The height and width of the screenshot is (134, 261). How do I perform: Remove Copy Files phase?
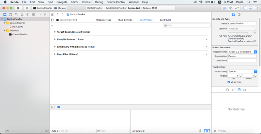pyautogui.click(x=207, y=54)
